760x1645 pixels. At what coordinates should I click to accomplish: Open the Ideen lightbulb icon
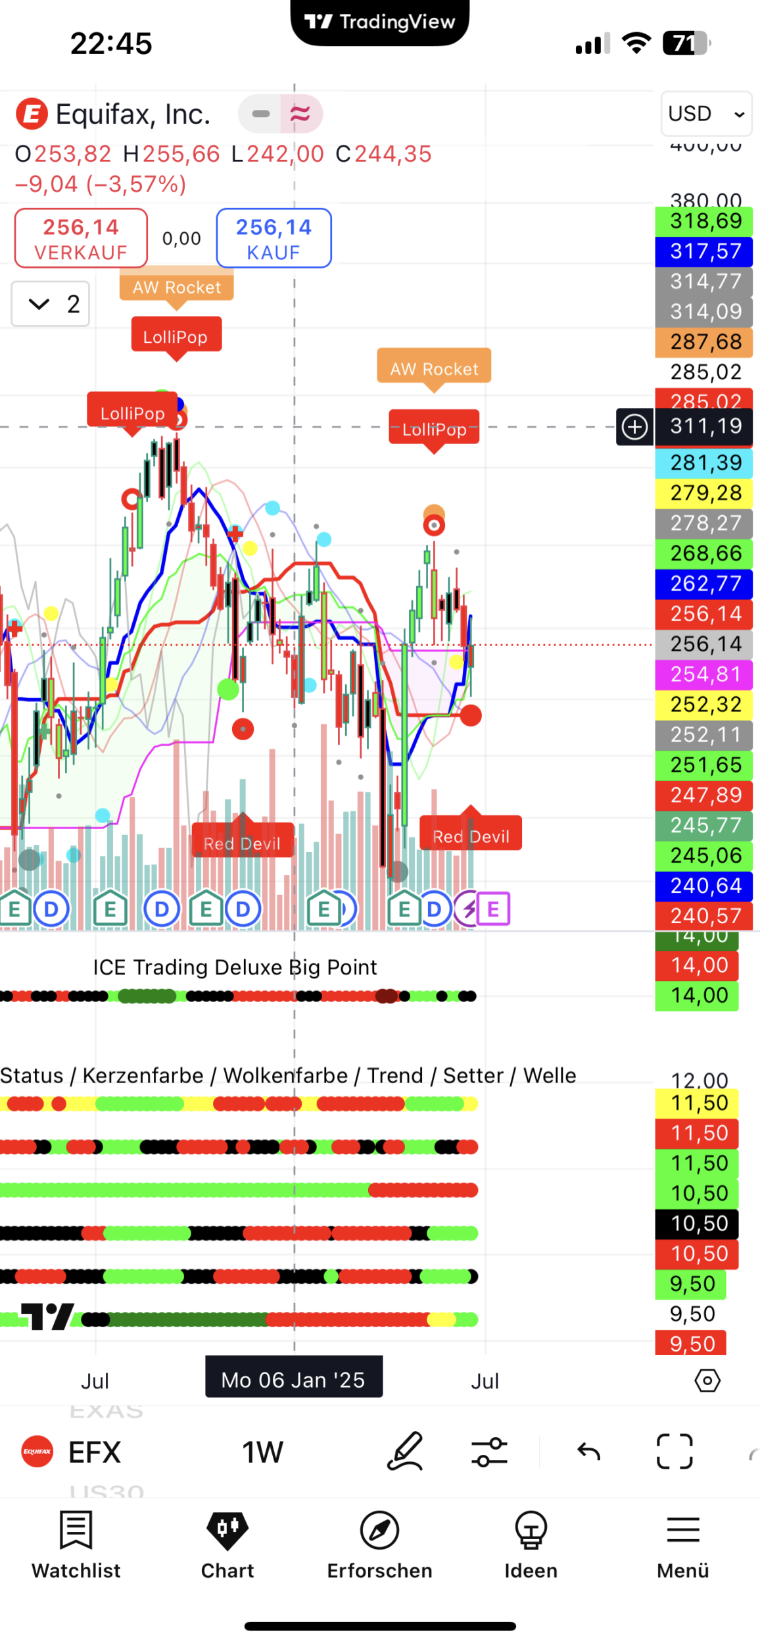(x=531, y=1531)
